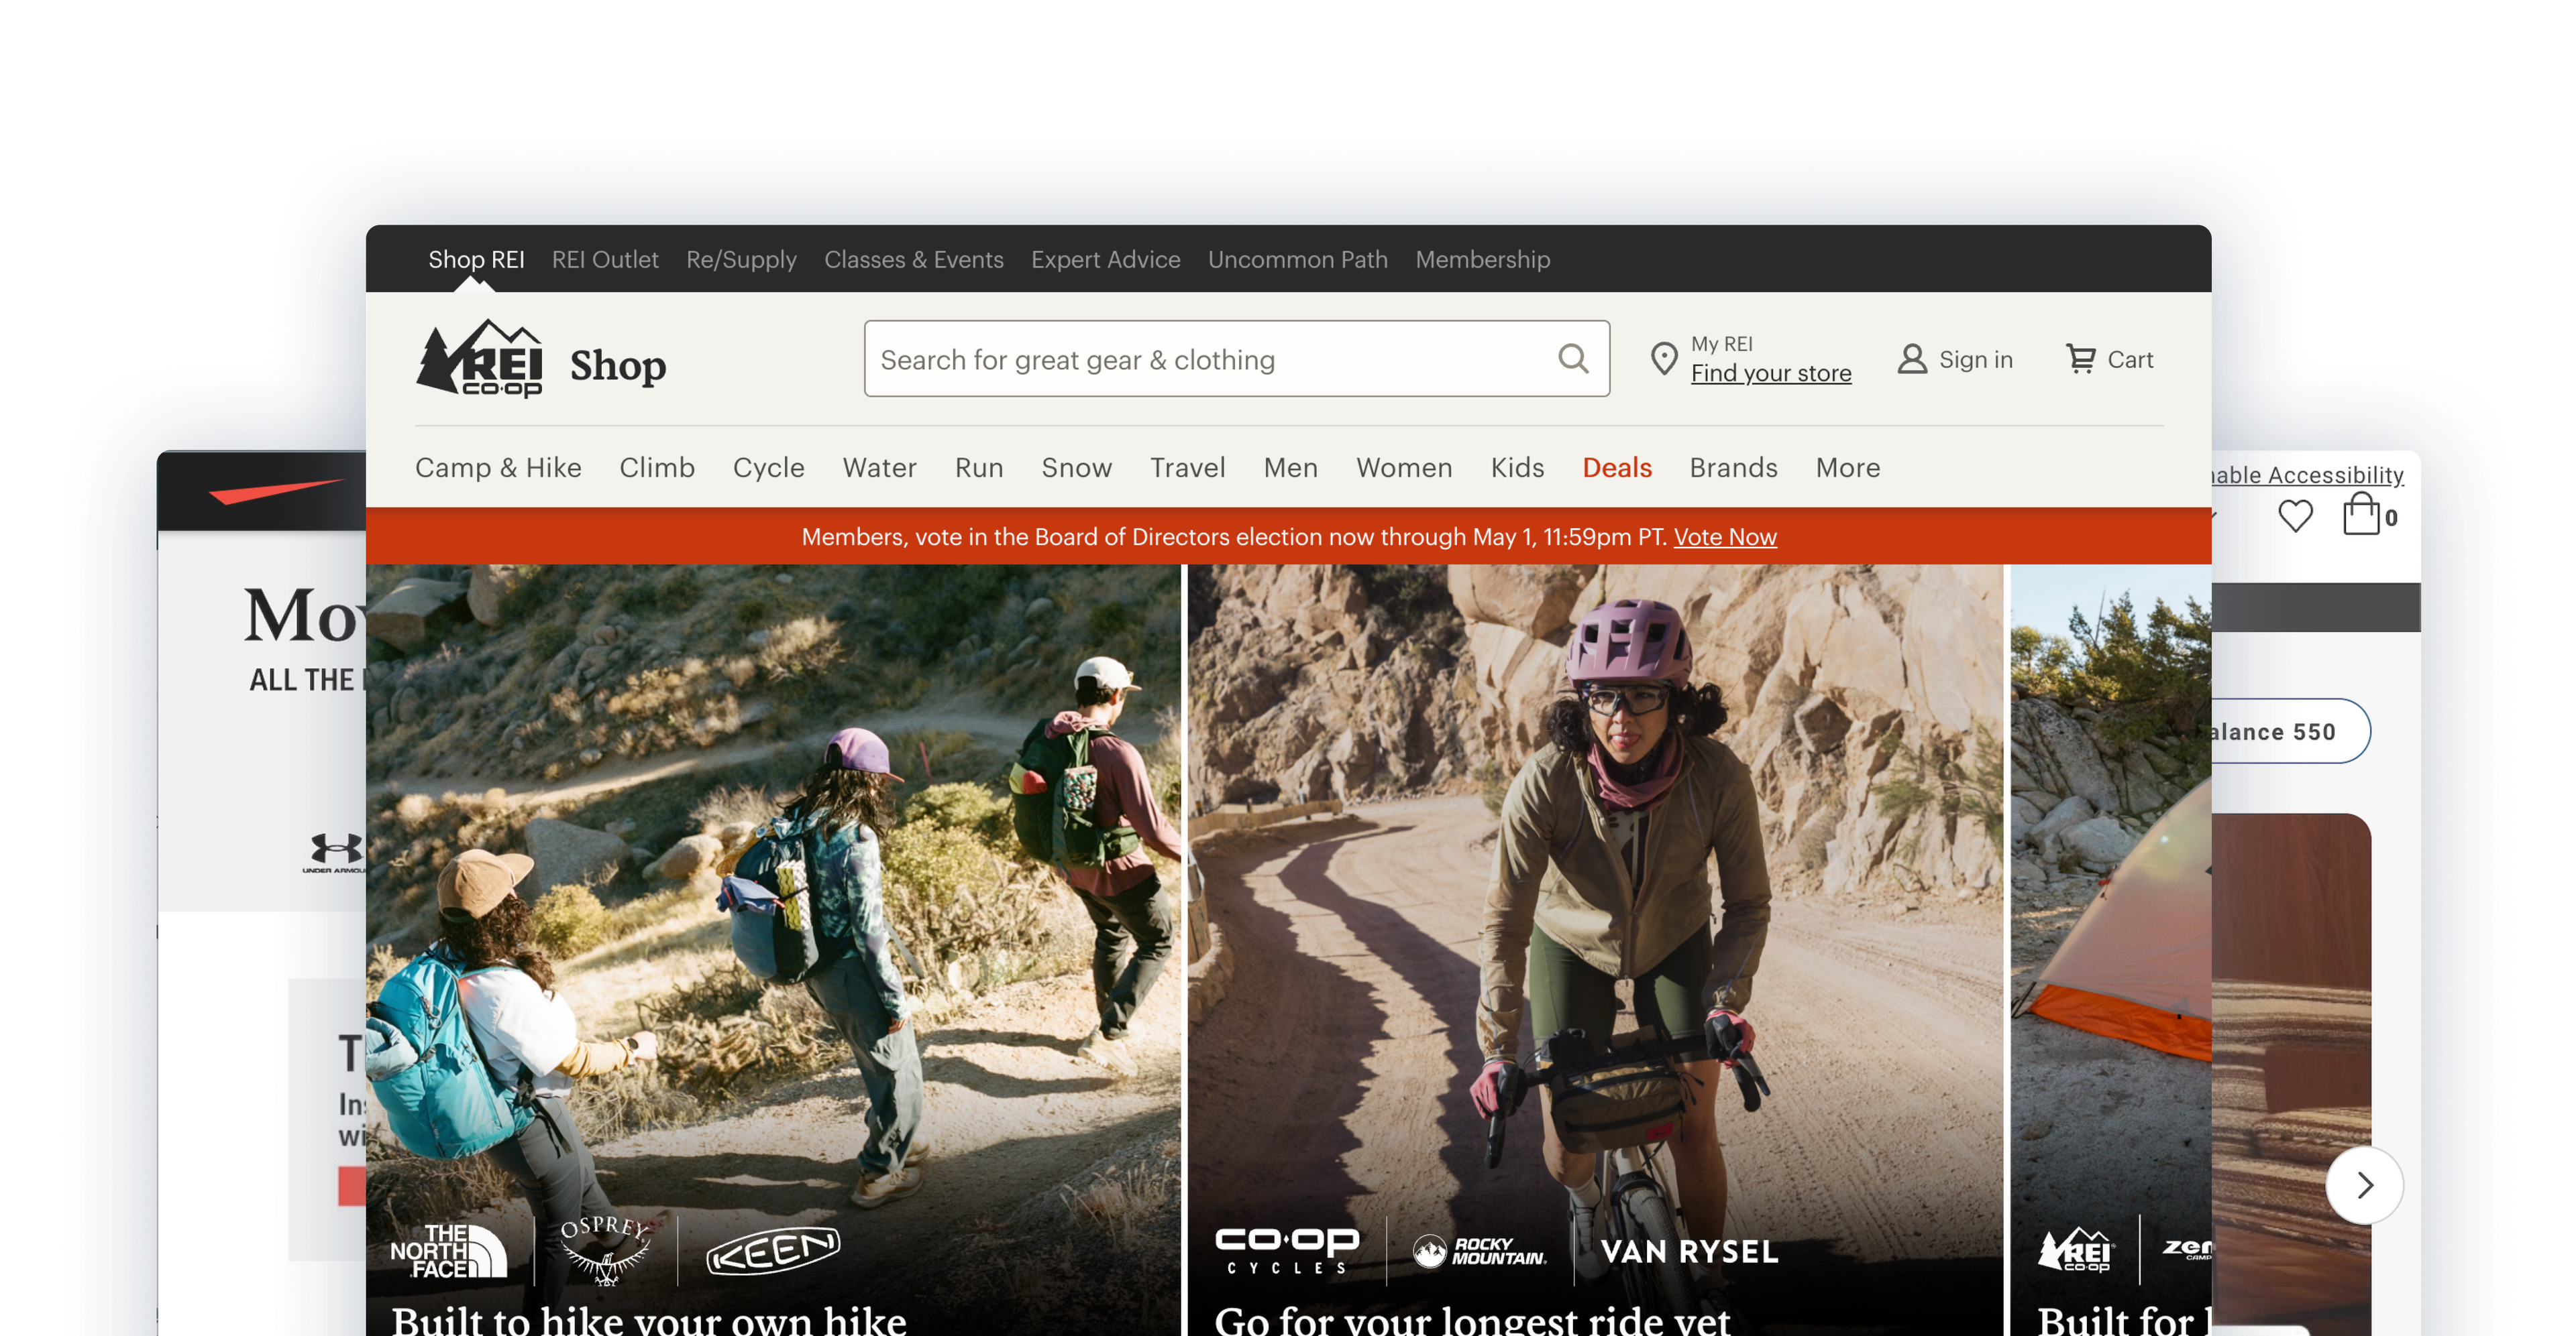The height and width of the screenshot is (1336, 2576).
Task: Open the Cart icon
Action: 2081,359
